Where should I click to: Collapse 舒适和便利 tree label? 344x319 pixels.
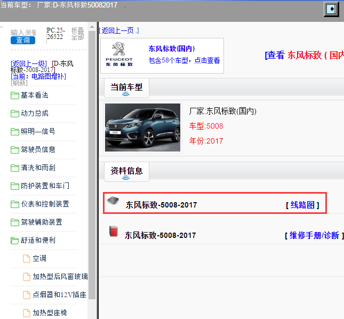(38, 240)
